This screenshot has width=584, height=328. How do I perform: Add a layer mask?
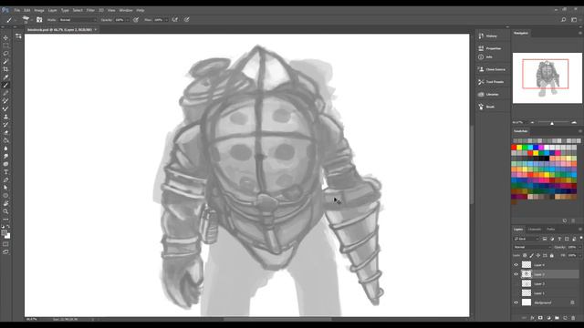click(540, 318)
